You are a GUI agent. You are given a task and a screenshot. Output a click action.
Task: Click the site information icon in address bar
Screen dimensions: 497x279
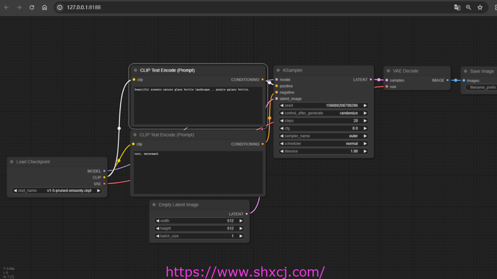(x=60, y=7)
